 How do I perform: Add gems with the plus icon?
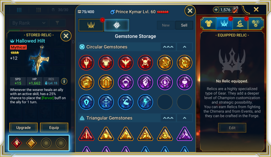coord(216,10)
